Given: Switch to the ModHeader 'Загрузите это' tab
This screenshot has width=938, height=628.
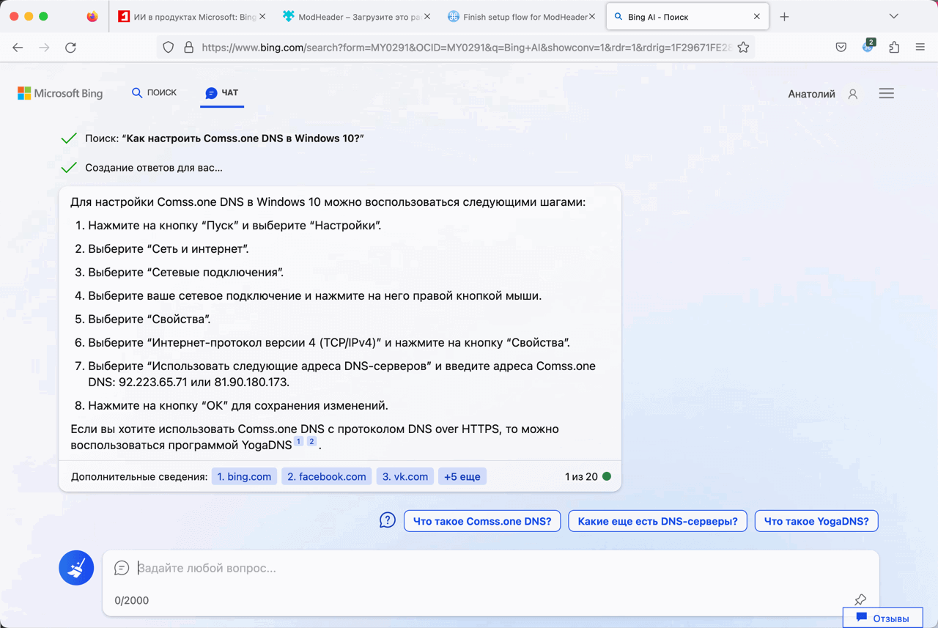Looking at the screenshot, I should 358,17.
